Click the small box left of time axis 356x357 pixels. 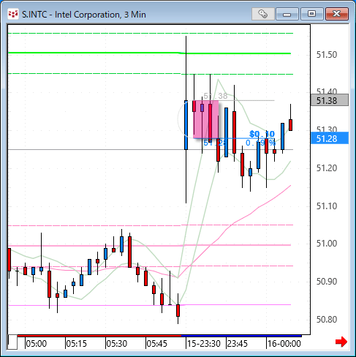12,342
